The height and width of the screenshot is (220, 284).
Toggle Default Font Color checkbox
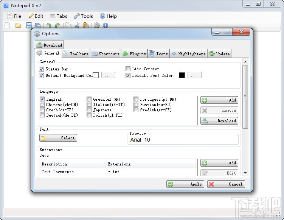[128, 75]
